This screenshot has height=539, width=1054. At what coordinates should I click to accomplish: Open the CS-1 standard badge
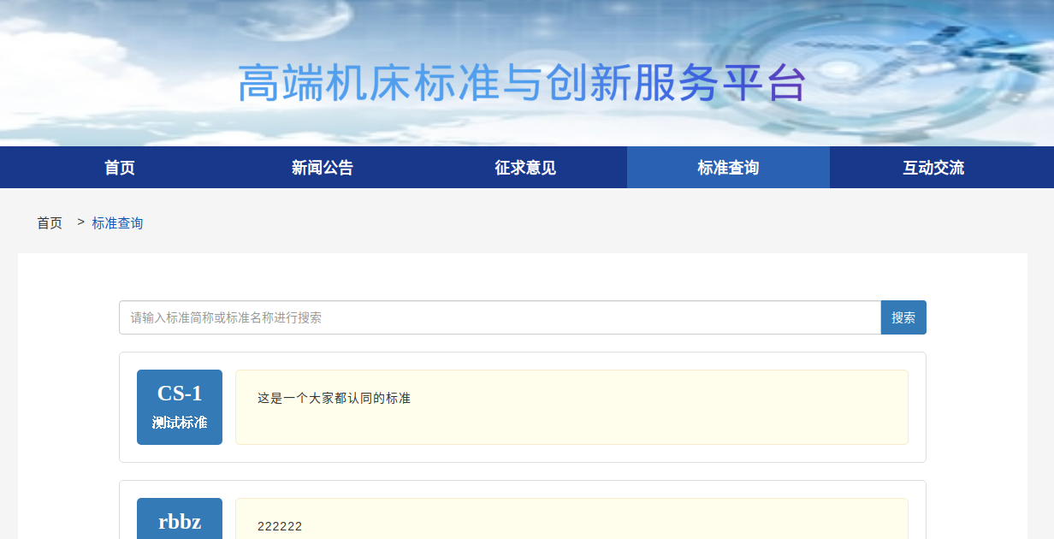(x=180, y=394)
